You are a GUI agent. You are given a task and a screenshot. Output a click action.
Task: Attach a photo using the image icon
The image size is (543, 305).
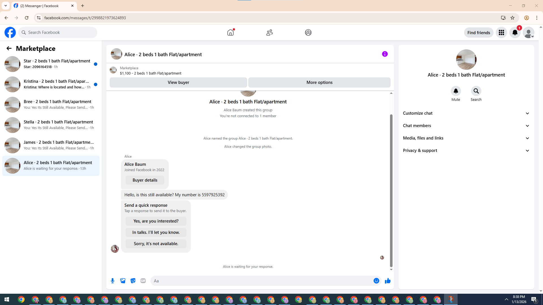[x=123, y=281]
